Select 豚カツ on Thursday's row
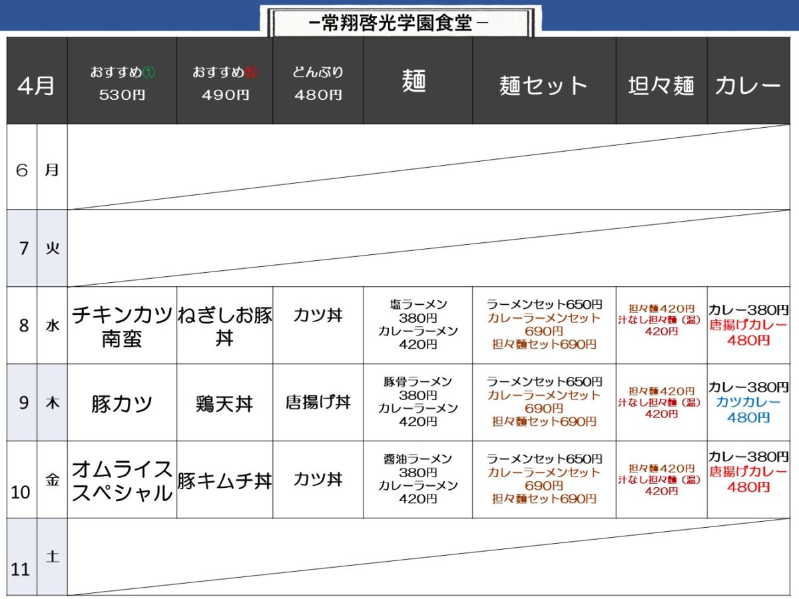The height and width of the screenshot is (599, 799). pos(122,403)
